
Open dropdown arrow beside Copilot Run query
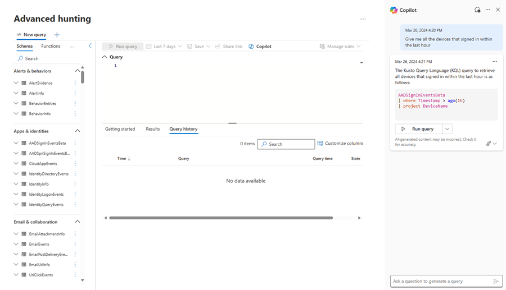point(448,129)
